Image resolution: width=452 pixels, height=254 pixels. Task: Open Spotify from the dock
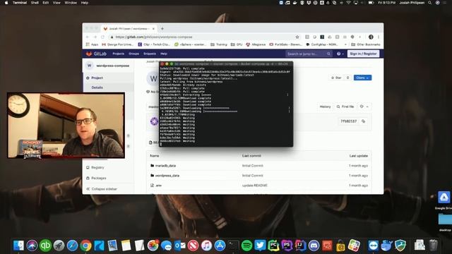(246, 246)
